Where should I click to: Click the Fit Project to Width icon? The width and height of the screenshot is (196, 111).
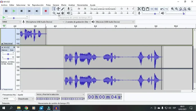coord(185,9)
